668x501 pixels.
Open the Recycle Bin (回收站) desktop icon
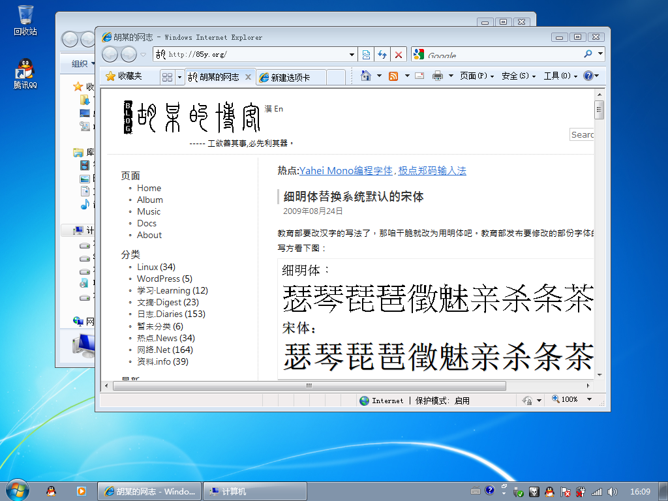tap(25, 20)
